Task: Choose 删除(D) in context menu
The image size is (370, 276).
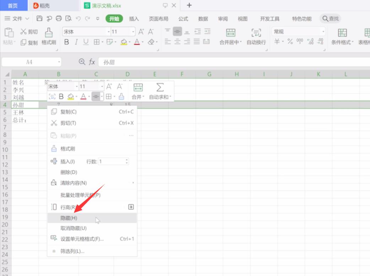Action: tap(92, 172)
